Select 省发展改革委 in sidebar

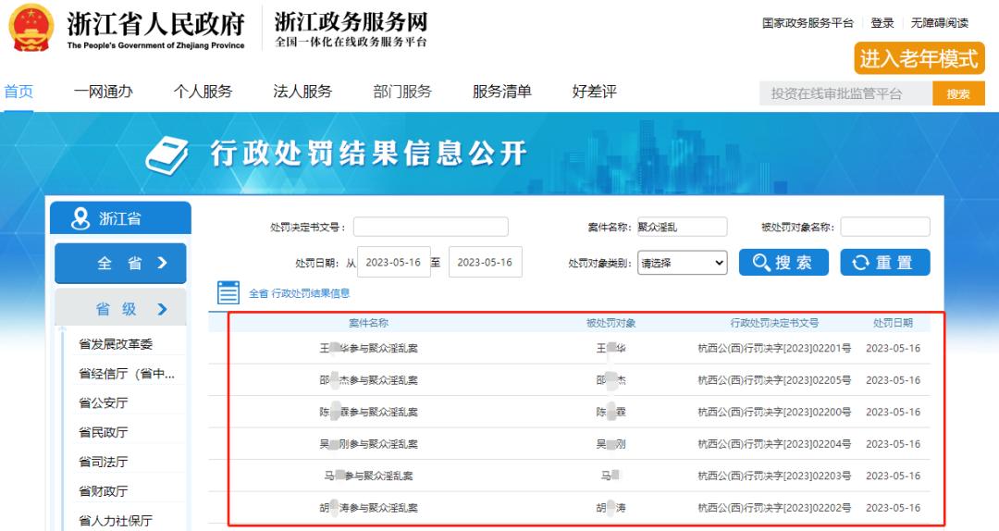[x=116, y=344]
